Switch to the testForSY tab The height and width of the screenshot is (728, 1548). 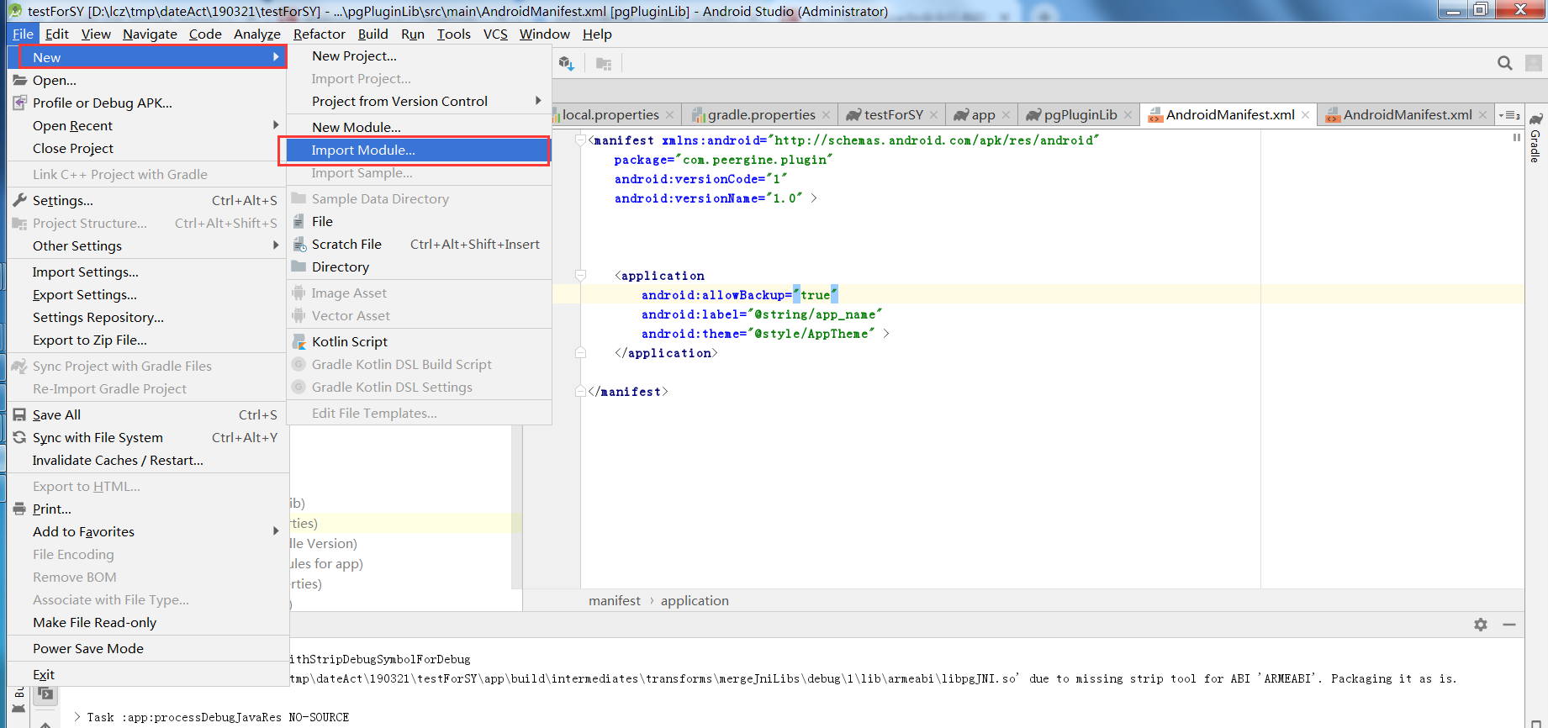[893, 114]
